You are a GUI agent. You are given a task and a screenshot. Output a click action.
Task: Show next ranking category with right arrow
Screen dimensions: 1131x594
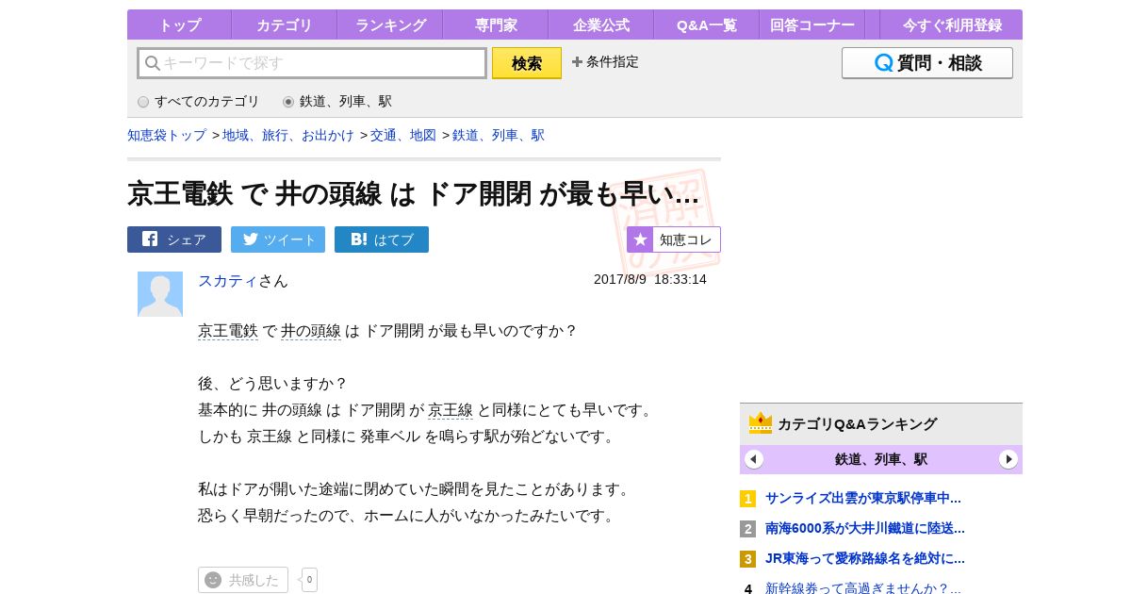(1008, 459)
